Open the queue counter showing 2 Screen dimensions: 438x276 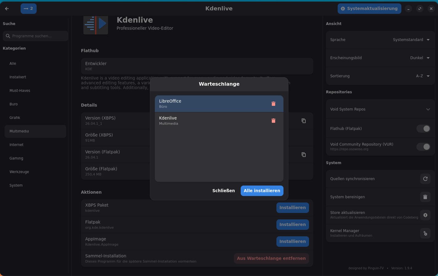29,9
